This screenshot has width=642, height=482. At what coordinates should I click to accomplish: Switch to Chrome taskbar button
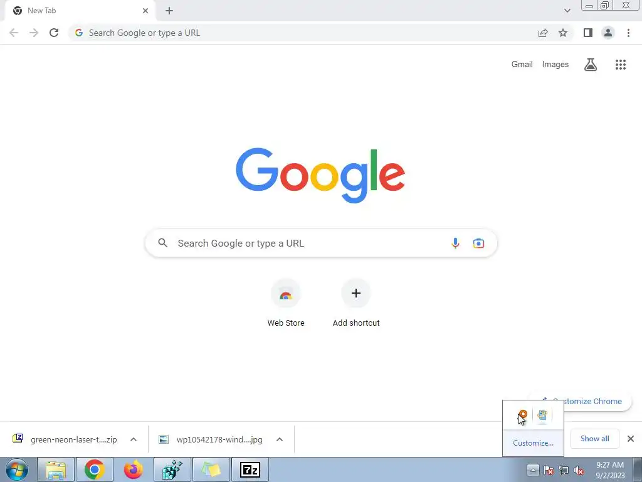tap(95, 469)
